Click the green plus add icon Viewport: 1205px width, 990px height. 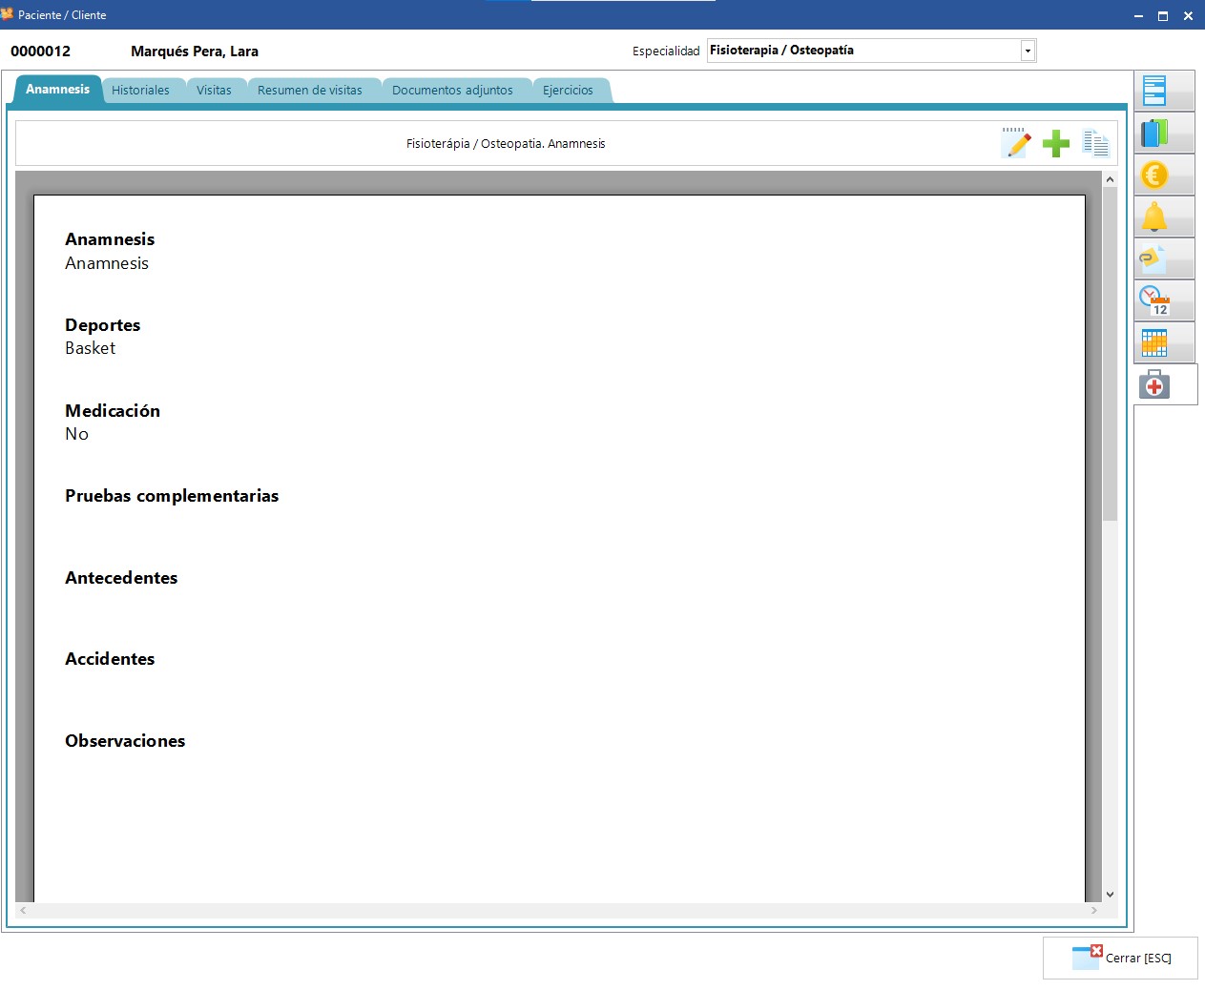pos(1056,143)
